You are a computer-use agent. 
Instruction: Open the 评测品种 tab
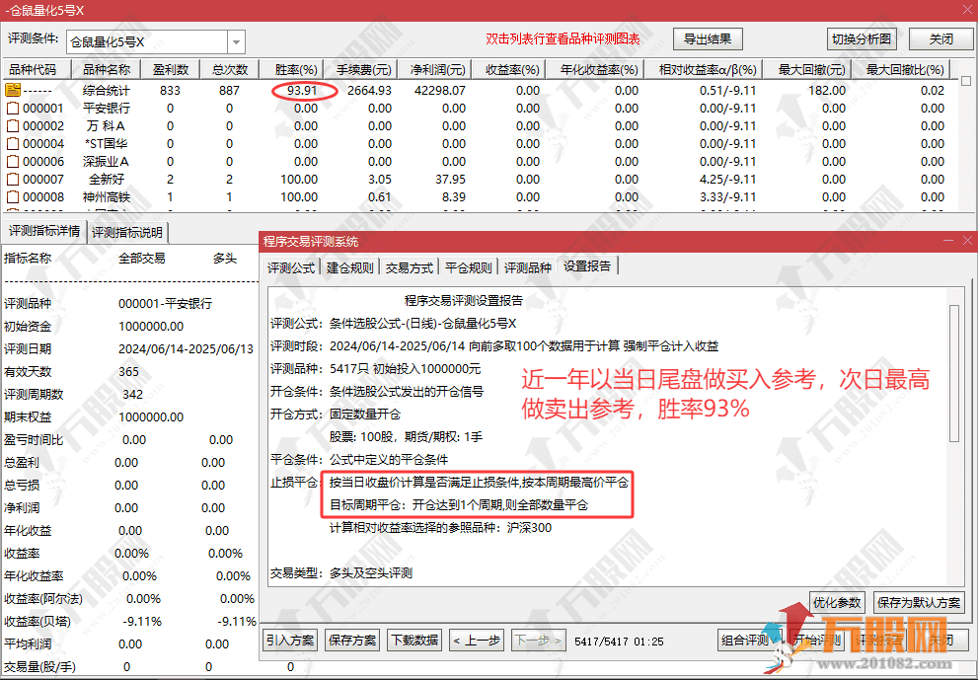528,267
